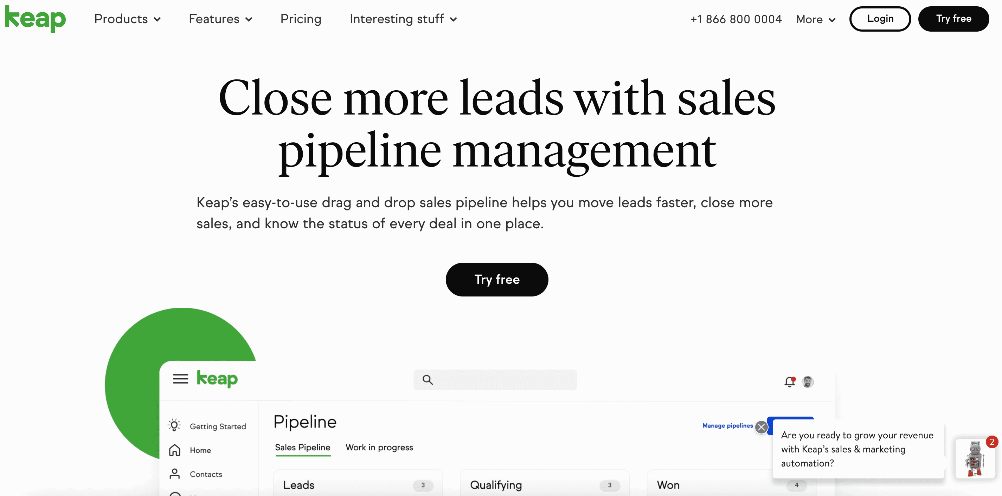Click the Manage pipelines link
1002x496 pixels.
tap(727, 426)
